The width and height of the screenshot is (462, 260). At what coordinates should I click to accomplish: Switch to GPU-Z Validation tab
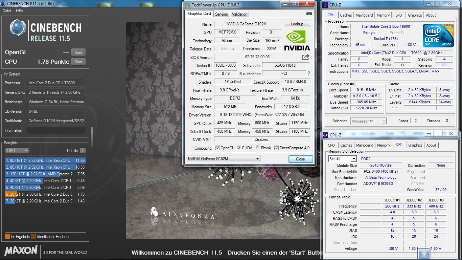click(x=240, y=14)
